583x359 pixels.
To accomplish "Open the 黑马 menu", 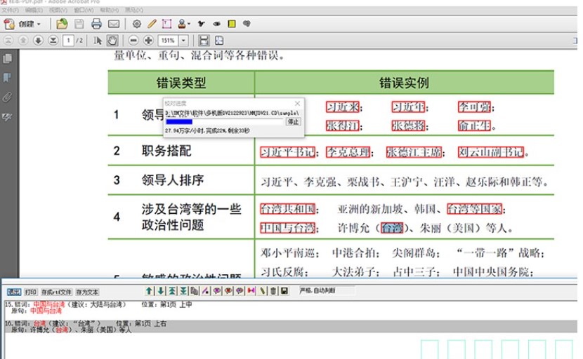I will tap(134, 10).
